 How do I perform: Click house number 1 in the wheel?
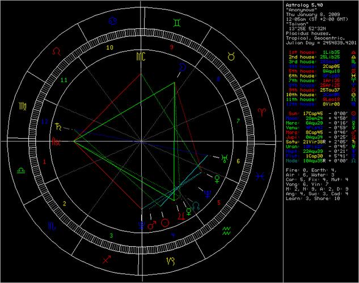click(x=44, y=162)
